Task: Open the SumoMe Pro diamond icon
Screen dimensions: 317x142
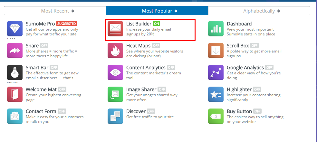Action: coord(15,29)
